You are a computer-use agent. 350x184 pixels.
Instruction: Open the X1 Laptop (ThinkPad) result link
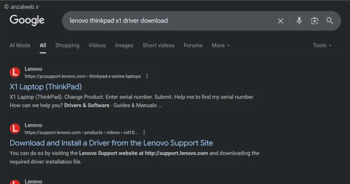[45, 87]
